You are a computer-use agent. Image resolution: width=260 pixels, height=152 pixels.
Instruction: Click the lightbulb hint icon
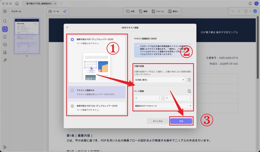coord(137,46)
